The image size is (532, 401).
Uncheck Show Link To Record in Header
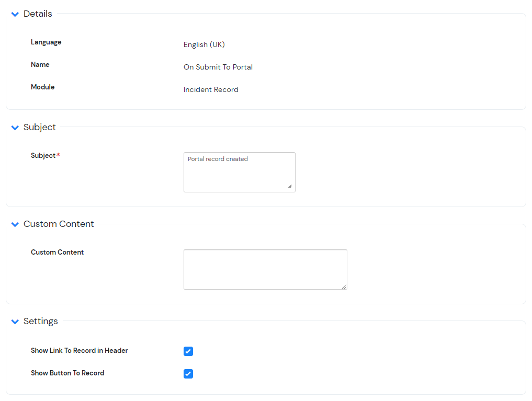pos(188,351)
